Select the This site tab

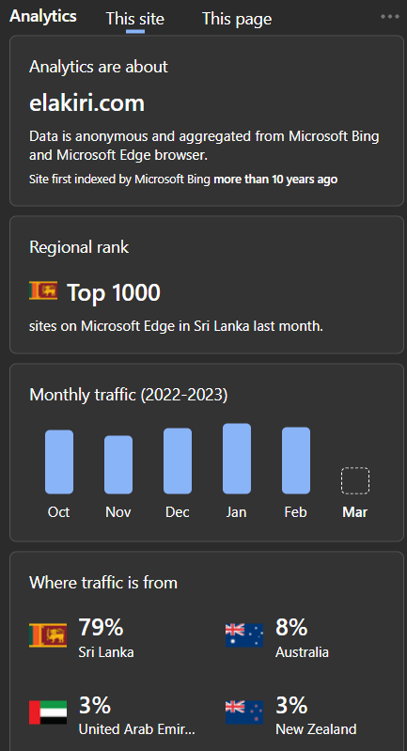click(x=135, y=19)
